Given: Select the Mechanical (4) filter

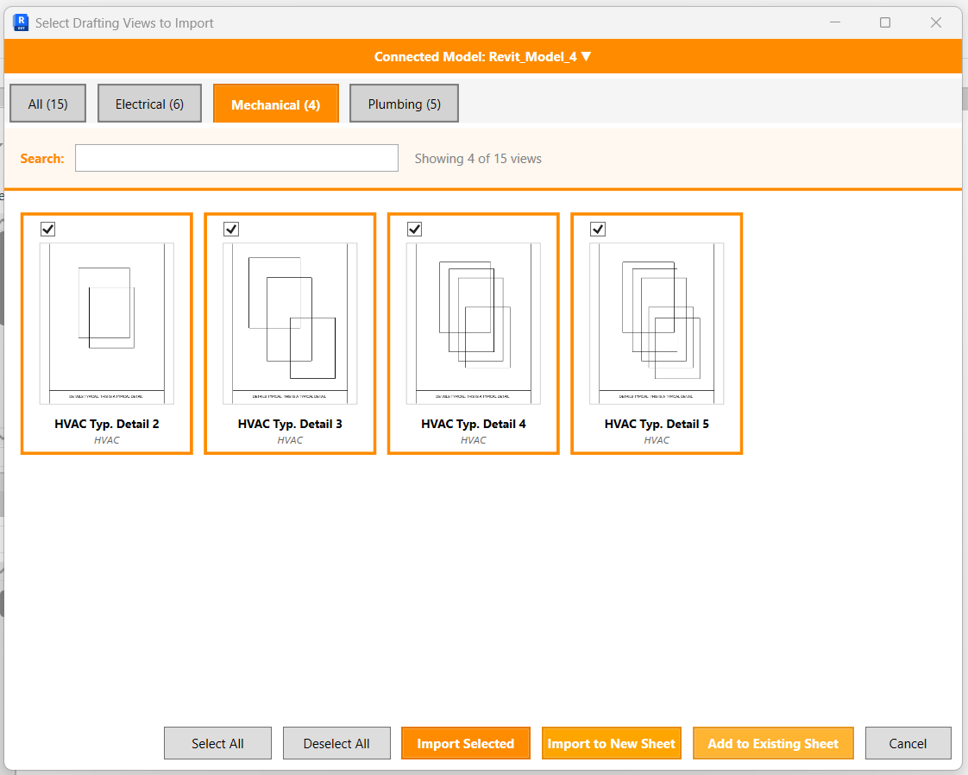Looking at the screenshot, I should tap(275, 103).
